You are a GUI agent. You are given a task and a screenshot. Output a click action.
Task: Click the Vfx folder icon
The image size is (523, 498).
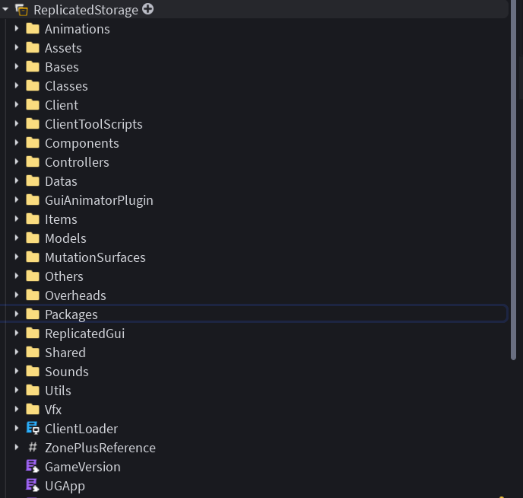point(33,409)
